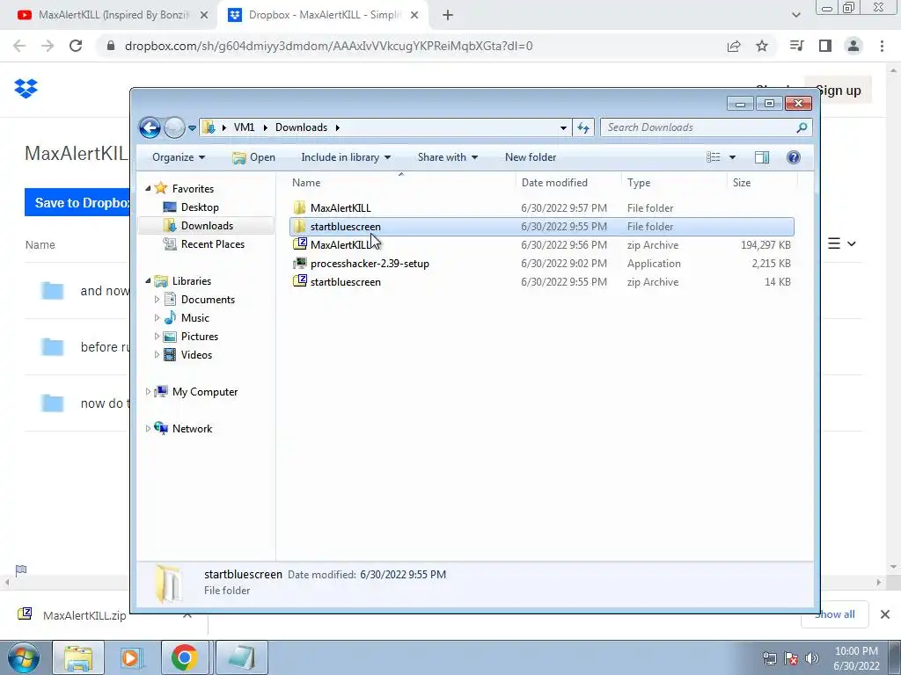Viewport: 901px width, 675px height.
Task: Click the magnifier icon in Search Downloads
Action: point(802,127)
